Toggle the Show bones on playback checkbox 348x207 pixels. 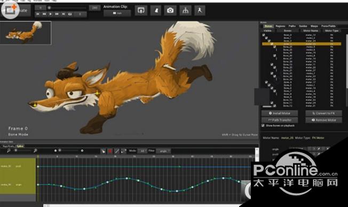[263, 126]
